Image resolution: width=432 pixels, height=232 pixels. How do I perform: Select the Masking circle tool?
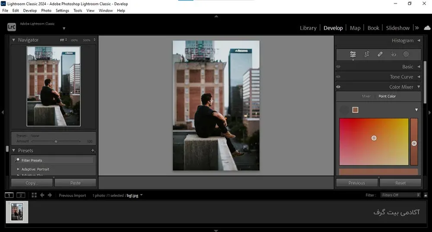point(406,54)
